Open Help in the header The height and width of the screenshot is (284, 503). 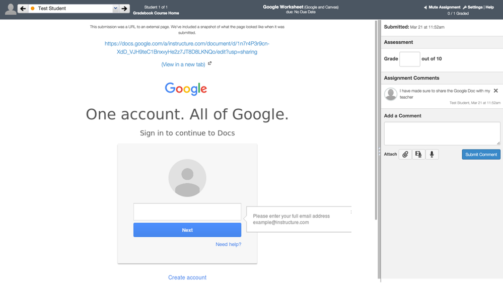tap(489, 7)
